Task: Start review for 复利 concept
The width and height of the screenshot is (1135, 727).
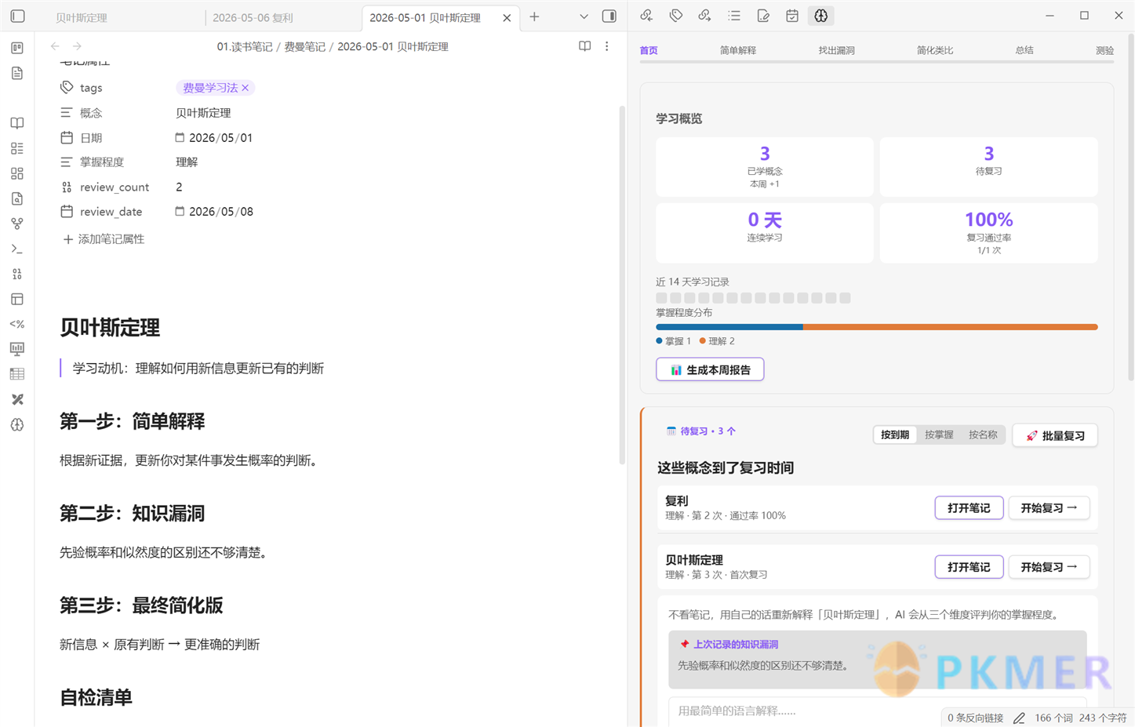Action: pos(1049,508)
